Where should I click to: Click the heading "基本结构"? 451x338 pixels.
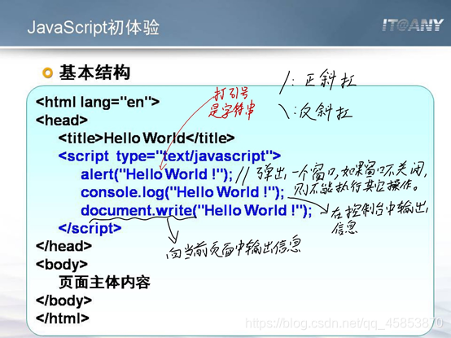[94, 72]
